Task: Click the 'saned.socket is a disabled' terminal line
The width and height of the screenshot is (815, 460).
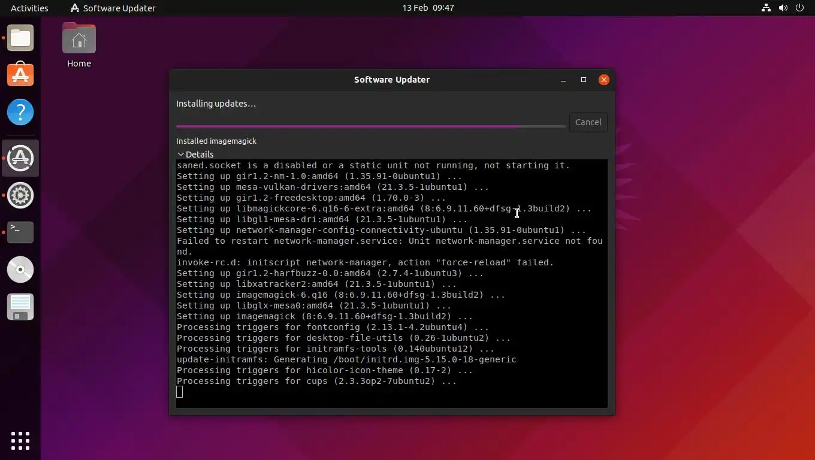Action: [x=373, y=165]
